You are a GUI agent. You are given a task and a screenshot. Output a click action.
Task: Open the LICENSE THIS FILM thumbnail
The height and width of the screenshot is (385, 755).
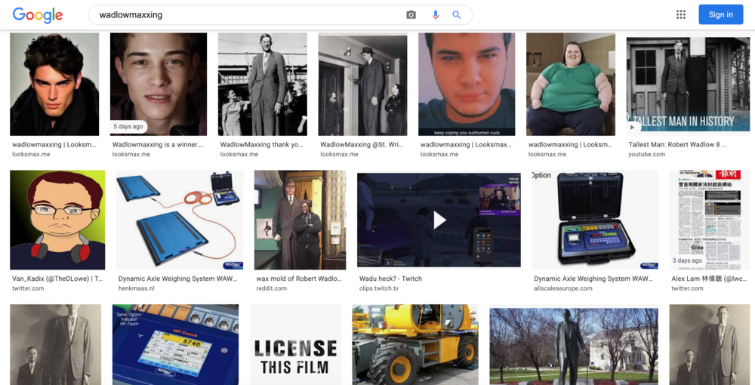pyautogui.click(x=295, y=344)
